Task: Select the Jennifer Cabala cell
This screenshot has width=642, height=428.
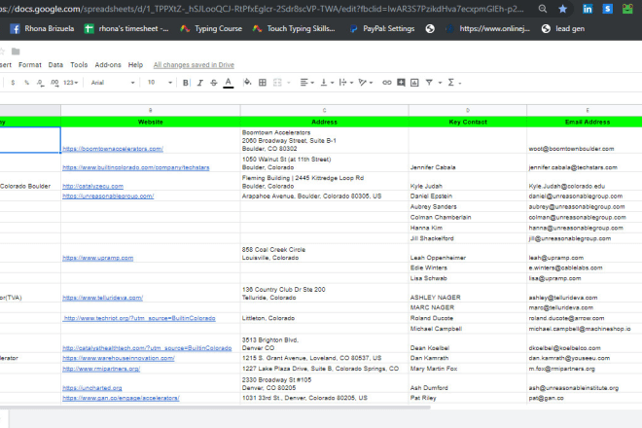Action: click(x=468, y=163)
